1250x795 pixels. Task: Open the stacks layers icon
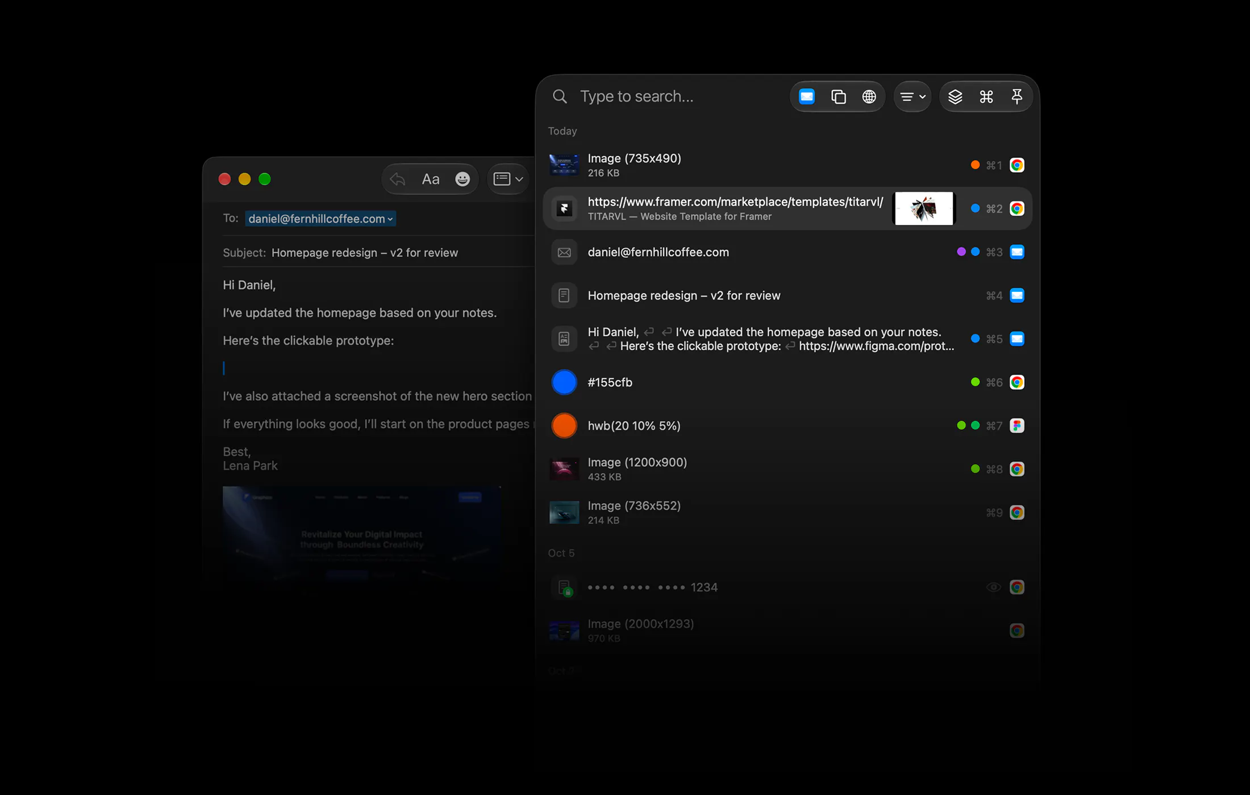click(x=955, y=97)
